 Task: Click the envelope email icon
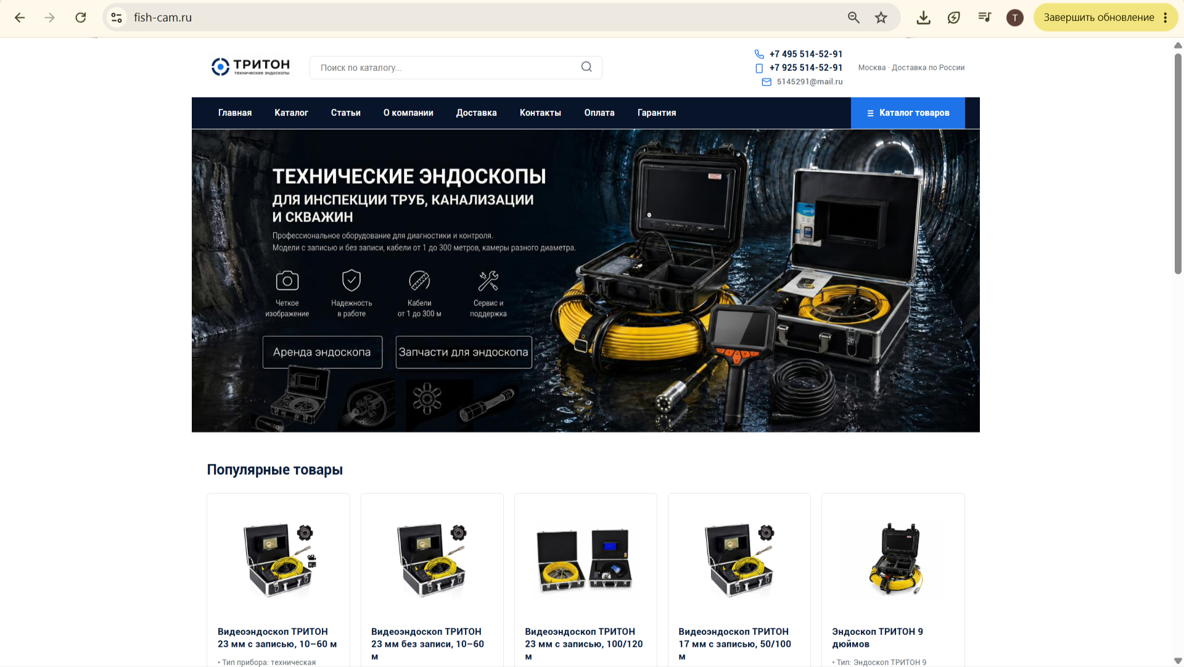click(x=767, y=82)
